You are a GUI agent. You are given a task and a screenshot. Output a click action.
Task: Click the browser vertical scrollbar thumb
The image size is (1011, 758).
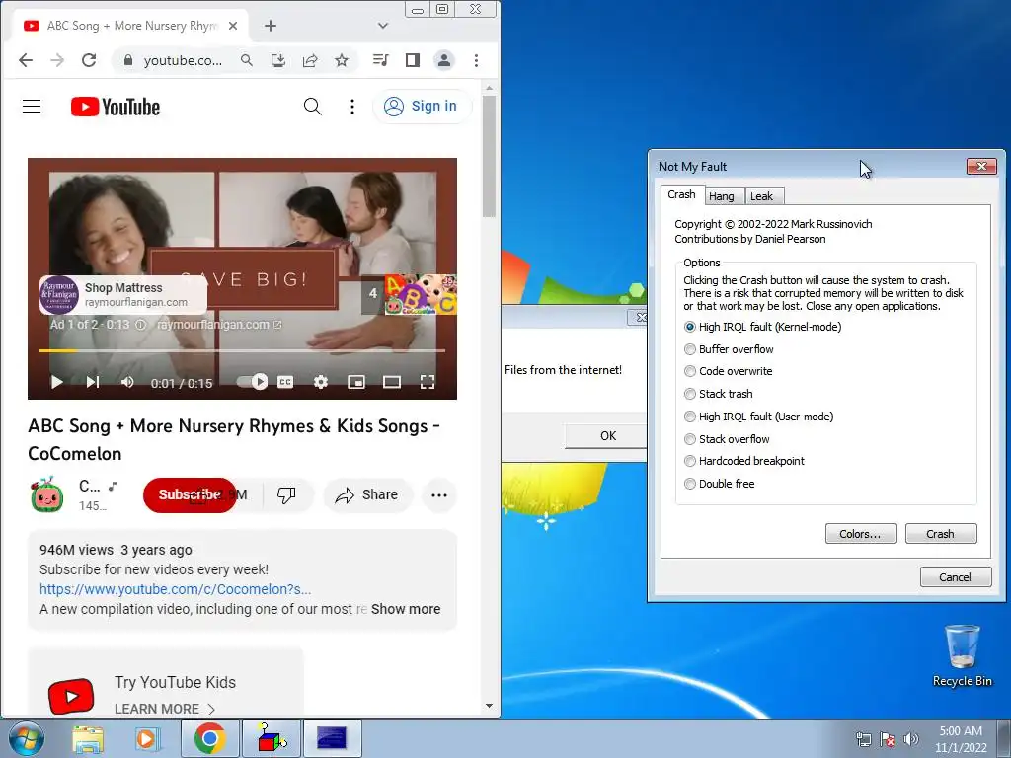click(489, 156)
